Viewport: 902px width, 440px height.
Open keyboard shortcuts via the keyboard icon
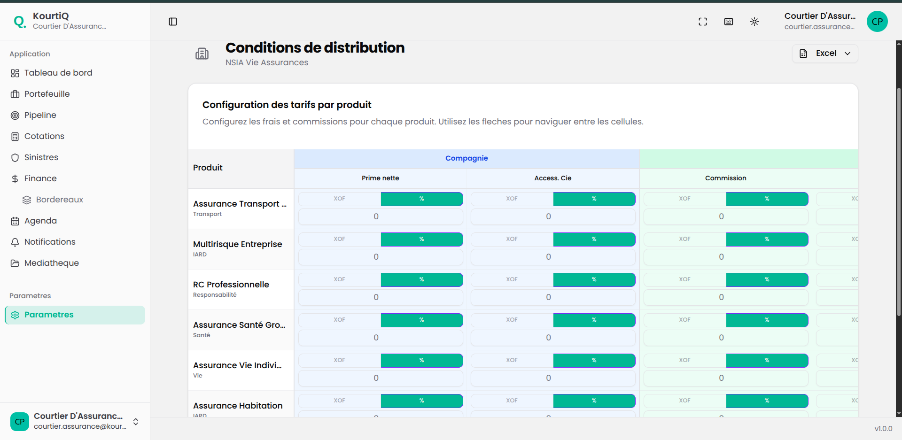tap(729, 22)
